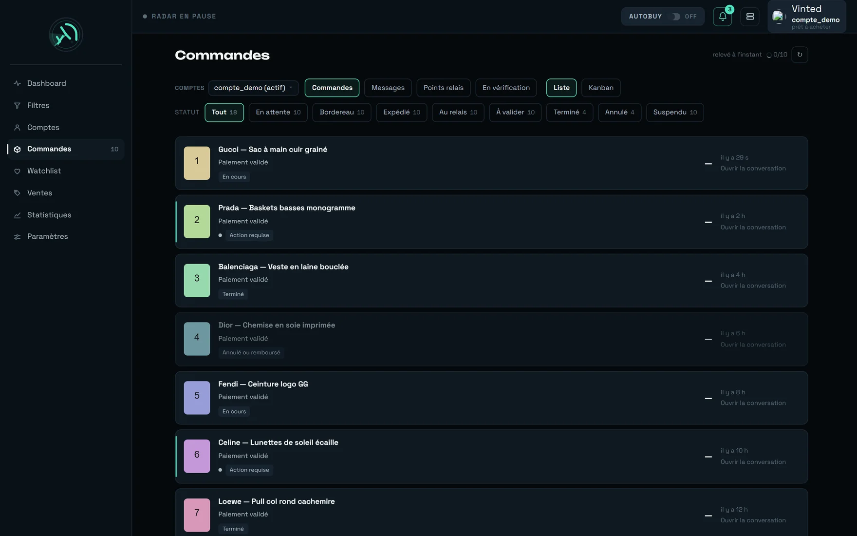Viewport: 857px width, 536px height.
Task: Open the Dior order conversation
Action: [x=753, y=345]
